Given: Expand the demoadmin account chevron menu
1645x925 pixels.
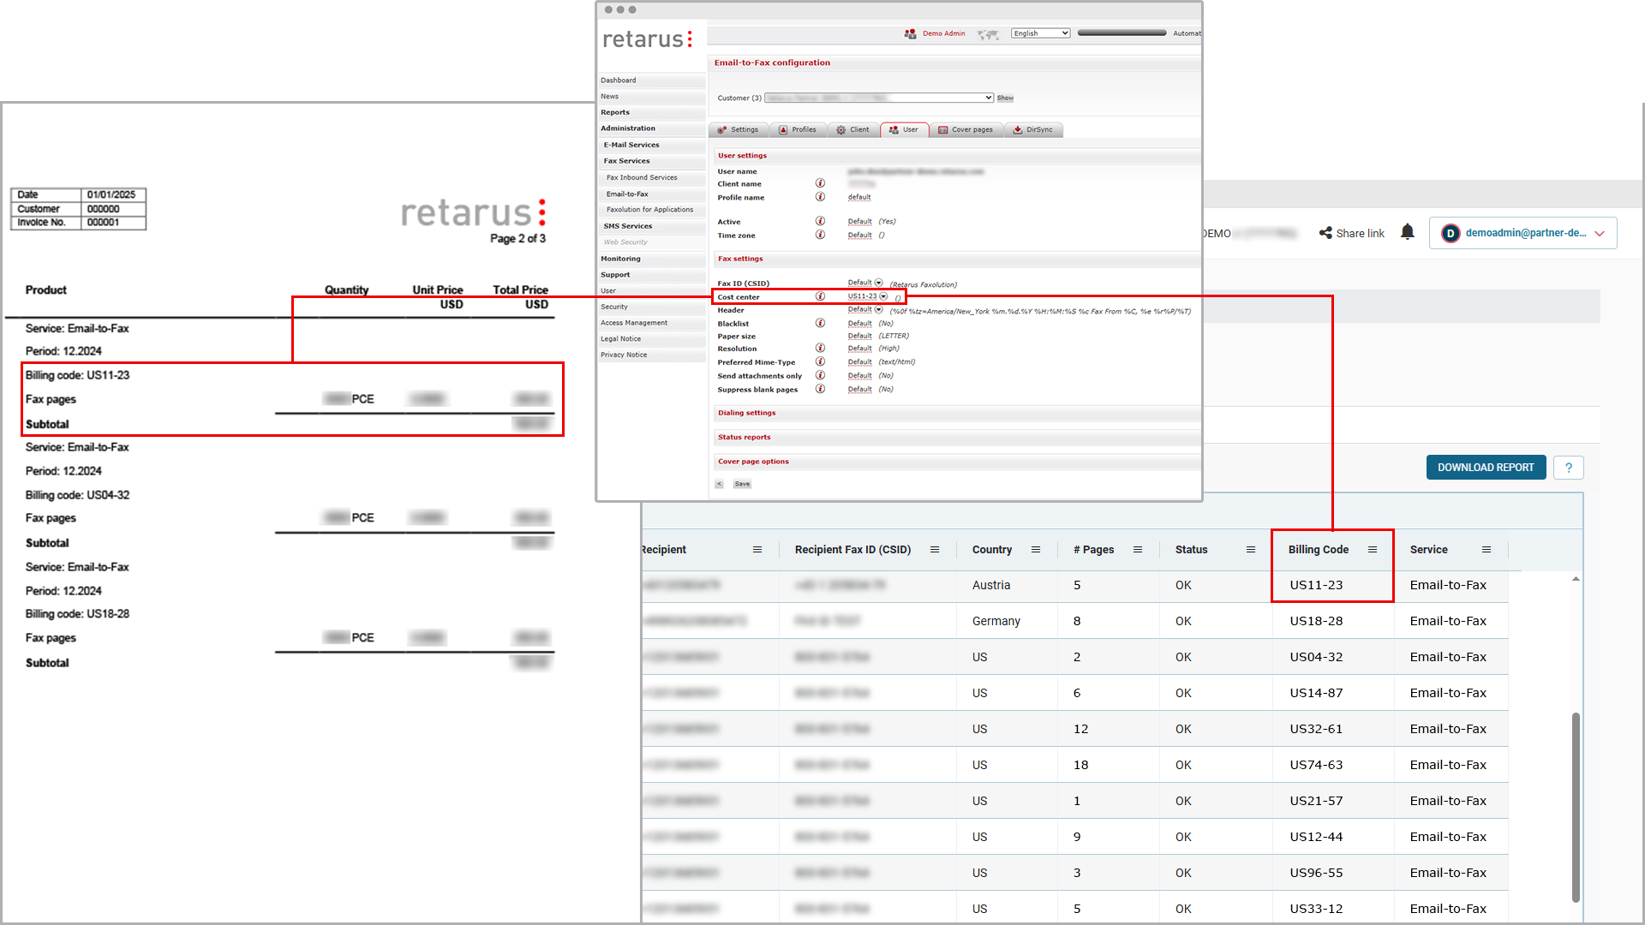Looking at the screenshot, I should click(x=1600, y=234).
